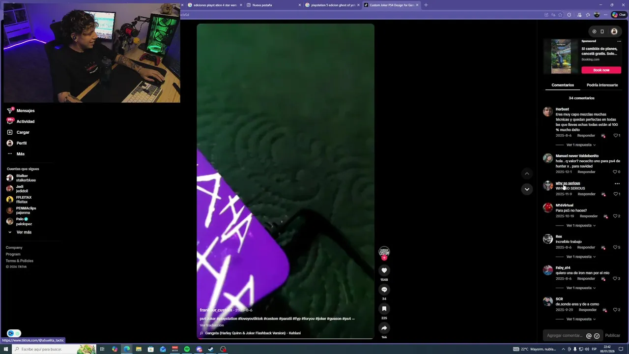
Task: Expand Ver 1 respuesta under Herbust comment
Action: click(x=581, y=145)
